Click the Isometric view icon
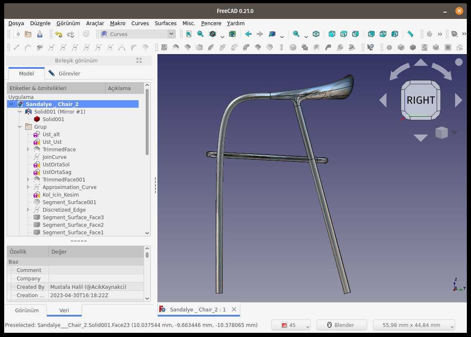The width and height of the screenshot is (471, 337). click(316, 34)
